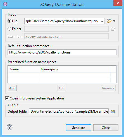The image size is (124, 137).
Task: Click the Namespace column header
Action: pyautogui.click(x=75, y=69)
